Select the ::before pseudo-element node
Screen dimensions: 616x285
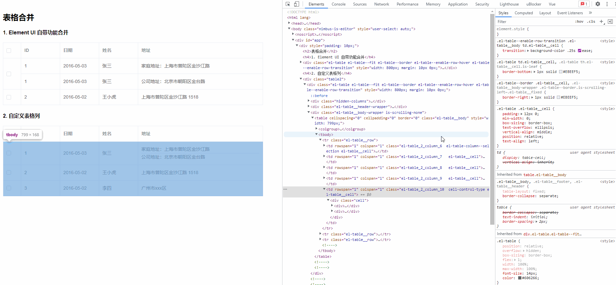tap(319, 96)
